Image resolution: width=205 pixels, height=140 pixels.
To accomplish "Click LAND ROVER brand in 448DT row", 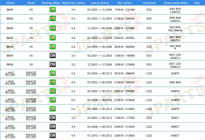I will pos(10,136).
